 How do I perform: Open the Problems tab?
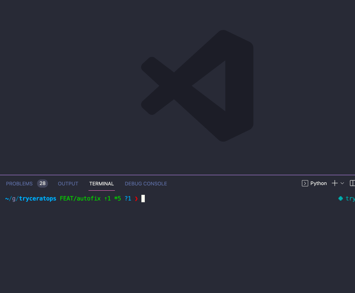(19, 184)
